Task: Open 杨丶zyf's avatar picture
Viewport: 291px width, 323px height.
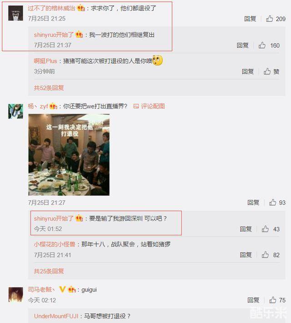Action: pyautogui.click(x=15, y=111)
